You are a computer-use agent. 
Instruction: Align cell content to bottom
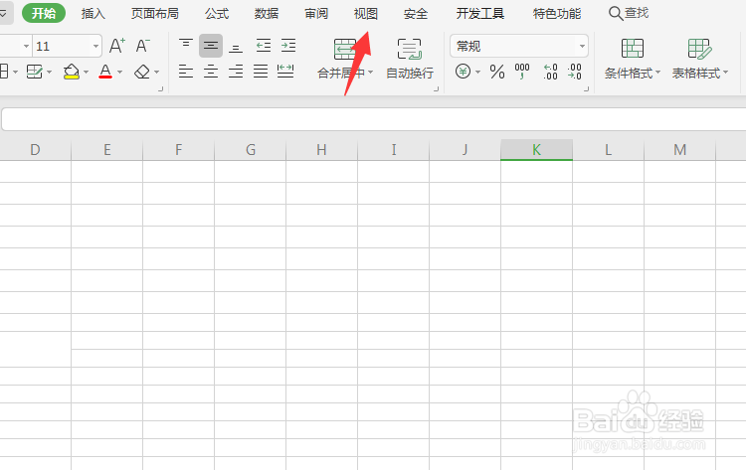click(236, 47)
